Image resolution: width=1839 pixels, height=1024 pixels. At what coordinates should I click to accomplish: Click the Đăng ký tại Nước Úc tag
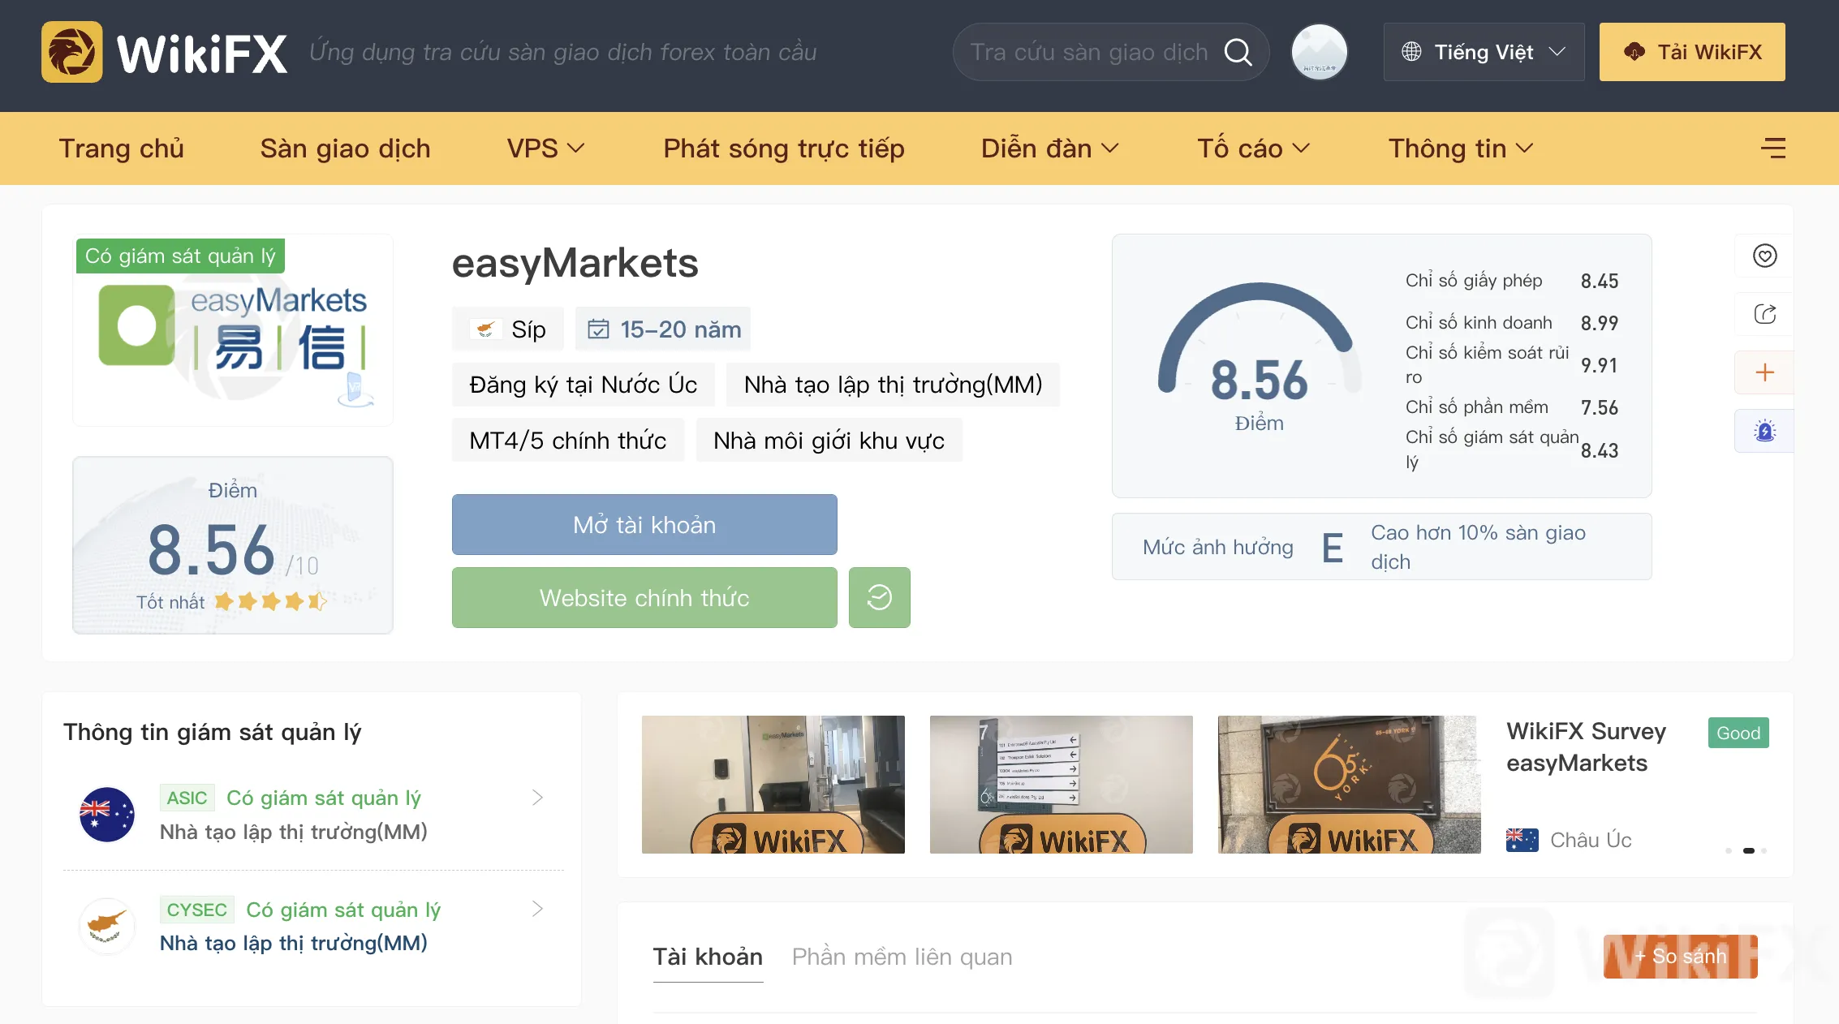(584, 385)
